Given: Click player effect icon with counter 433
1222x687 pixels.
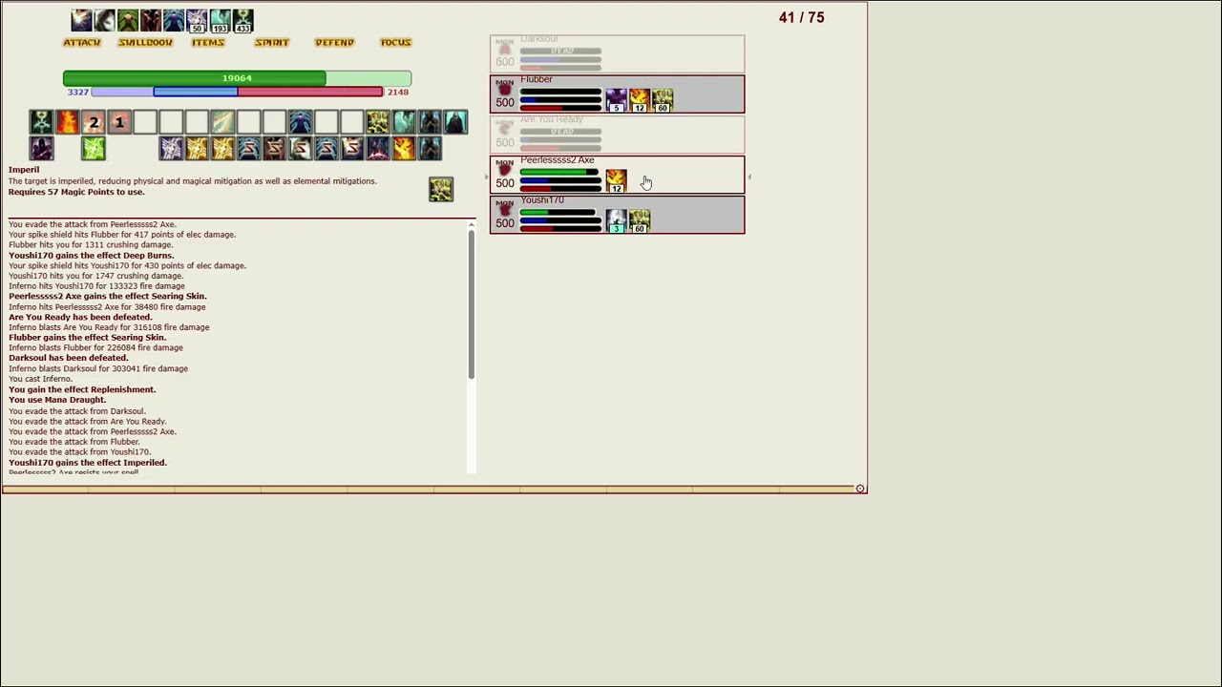Looking at the screenshot, I should click(242, 20).
